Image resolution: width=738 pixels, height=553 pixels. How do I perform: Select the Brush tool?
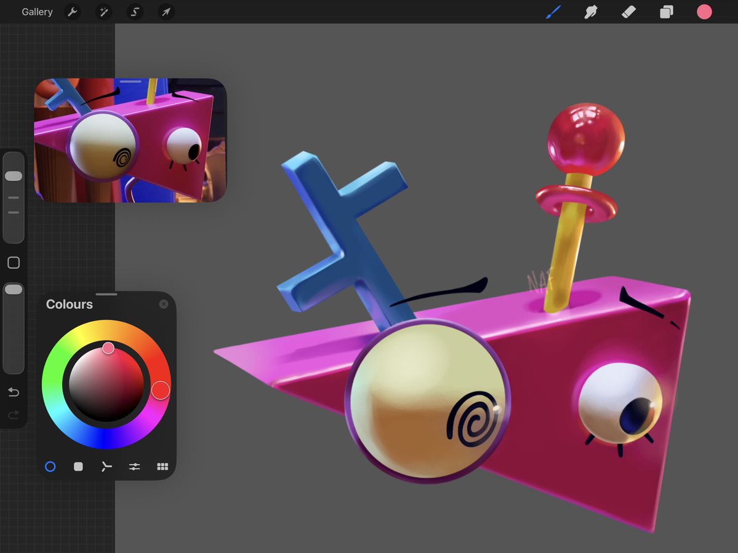(x=553, y=12)
